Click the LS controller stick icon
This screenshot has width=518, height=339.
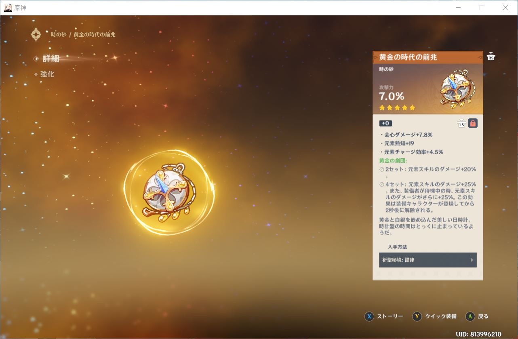461,123
